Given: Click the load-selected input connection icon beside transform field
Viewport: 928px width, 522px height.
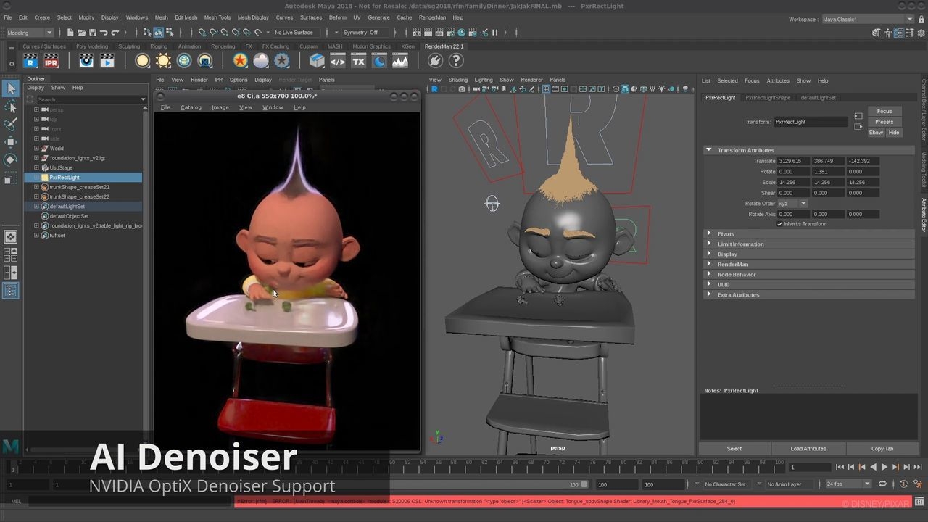Looking at the screenshot, I should [x=858, y=116].
